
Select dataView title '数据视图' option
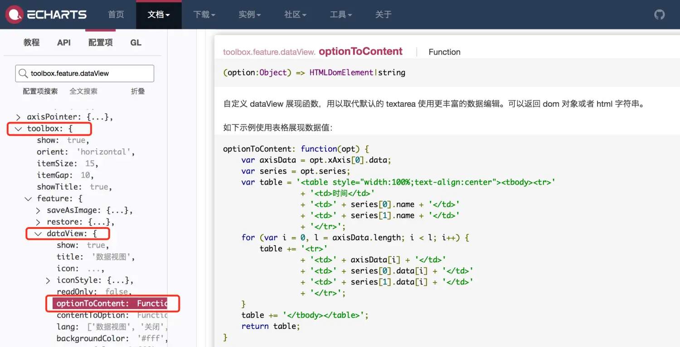point(96,257)
